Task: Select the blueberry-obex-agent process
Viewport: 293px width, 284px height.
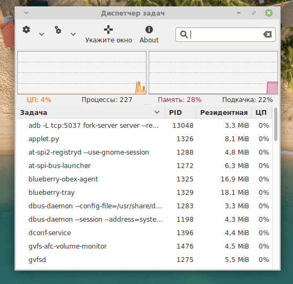Action: (x=144, y=179)
